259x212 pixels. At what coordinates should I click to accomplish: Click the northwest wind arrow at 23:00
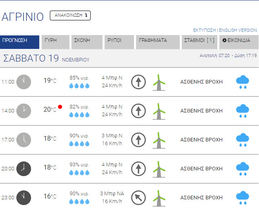click(138, 198)
